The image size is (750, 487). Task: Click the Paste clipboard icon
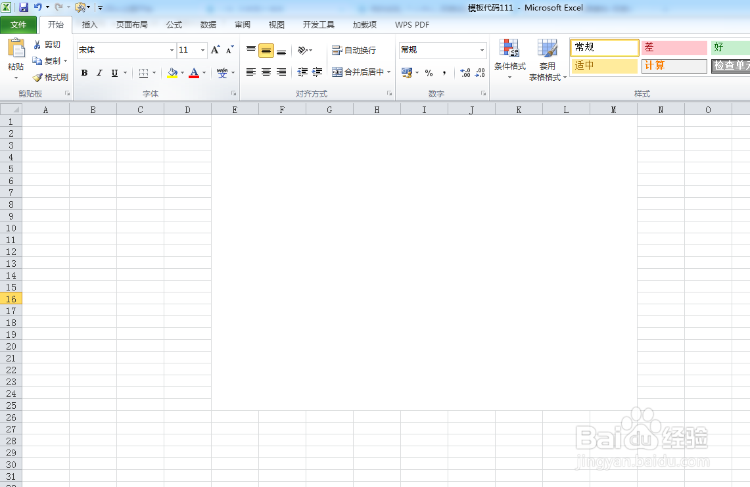(16, 49)
